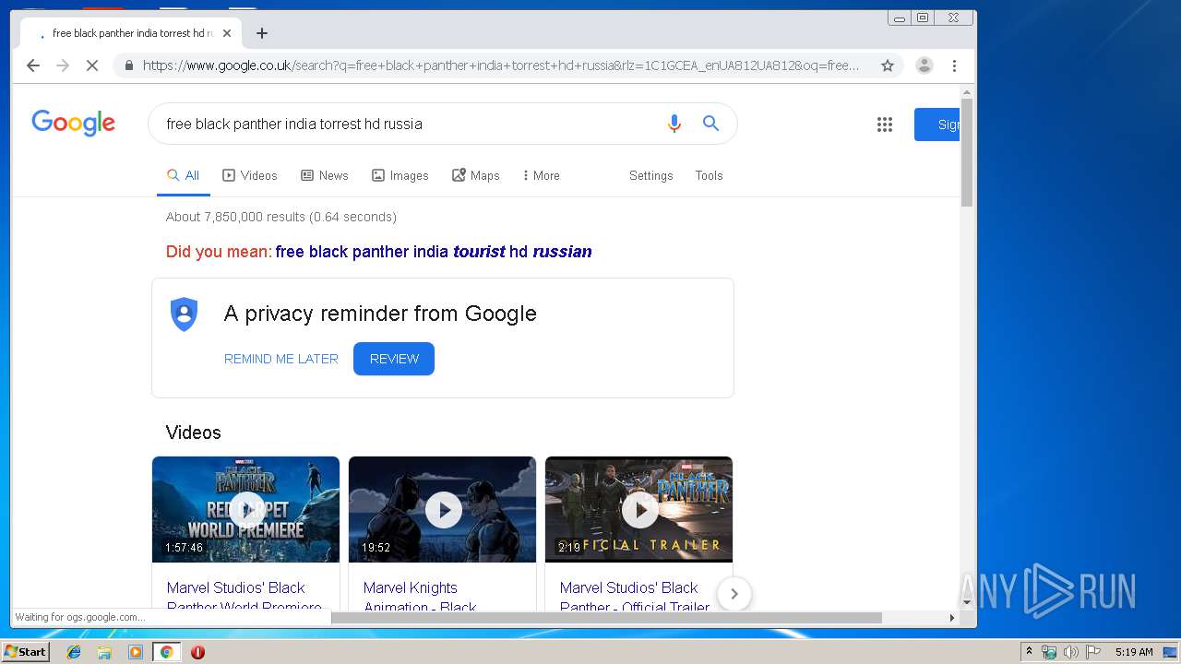Image resolution: width=1181 pixels, height=664 pixels.
Task: Show hidden system tray icons
Action: click(1030, 652)
